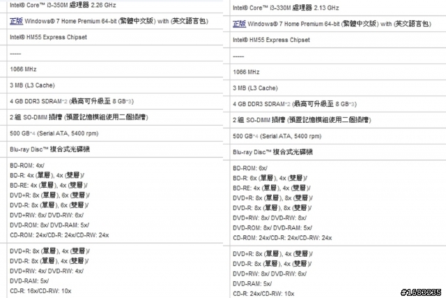Viewport: 446px width, 298px height.
Task: Click left column Blu-ray Disc 複合式光碟機
Action: point(49,149)
